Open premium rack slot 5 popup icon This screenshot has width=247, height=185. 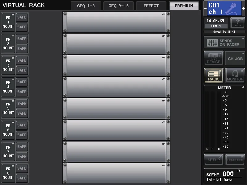pos(163,101)
